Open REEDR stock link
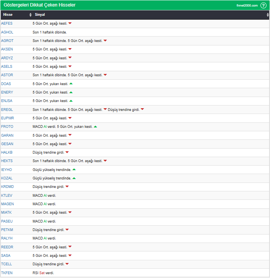The width and height of the screenshot is (270, 278). (7, 247)
